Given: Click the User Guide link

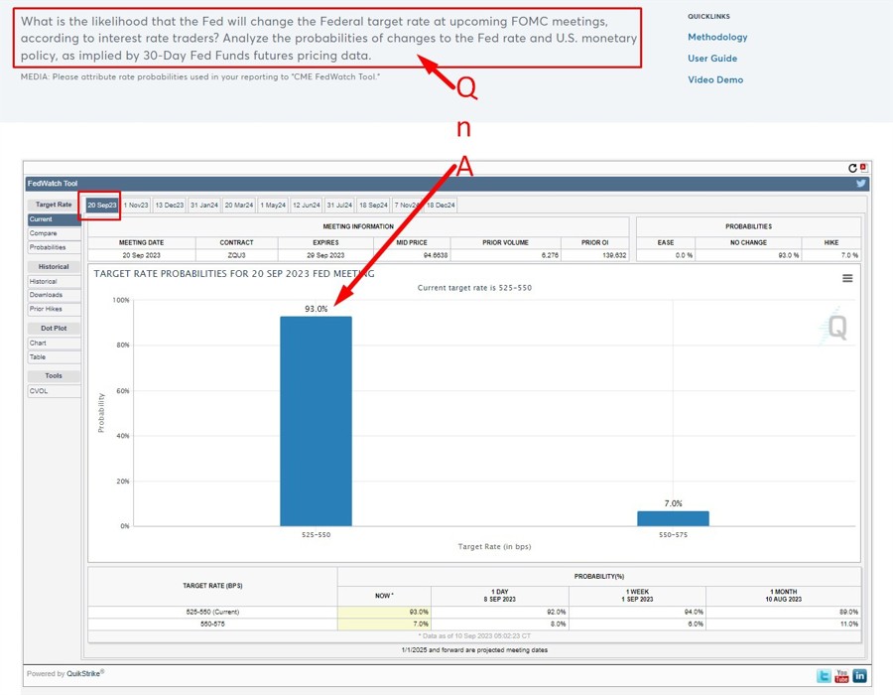Looking at the screenshot, I should tap(712, 59).
